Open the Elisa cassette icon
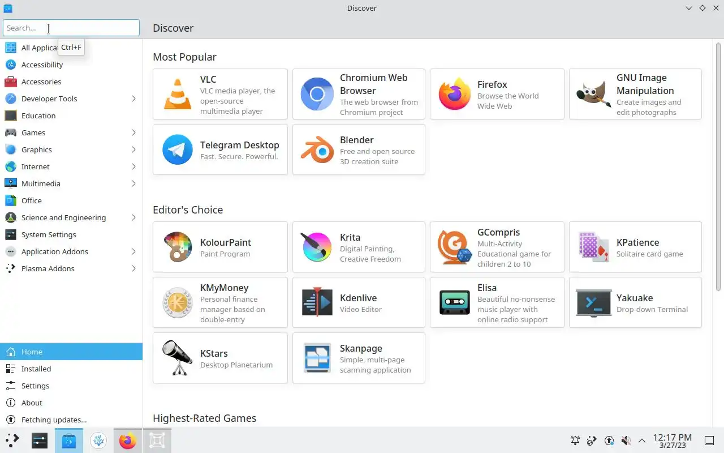Viewport: 724px width, 453px height. [x=455, y=302]
